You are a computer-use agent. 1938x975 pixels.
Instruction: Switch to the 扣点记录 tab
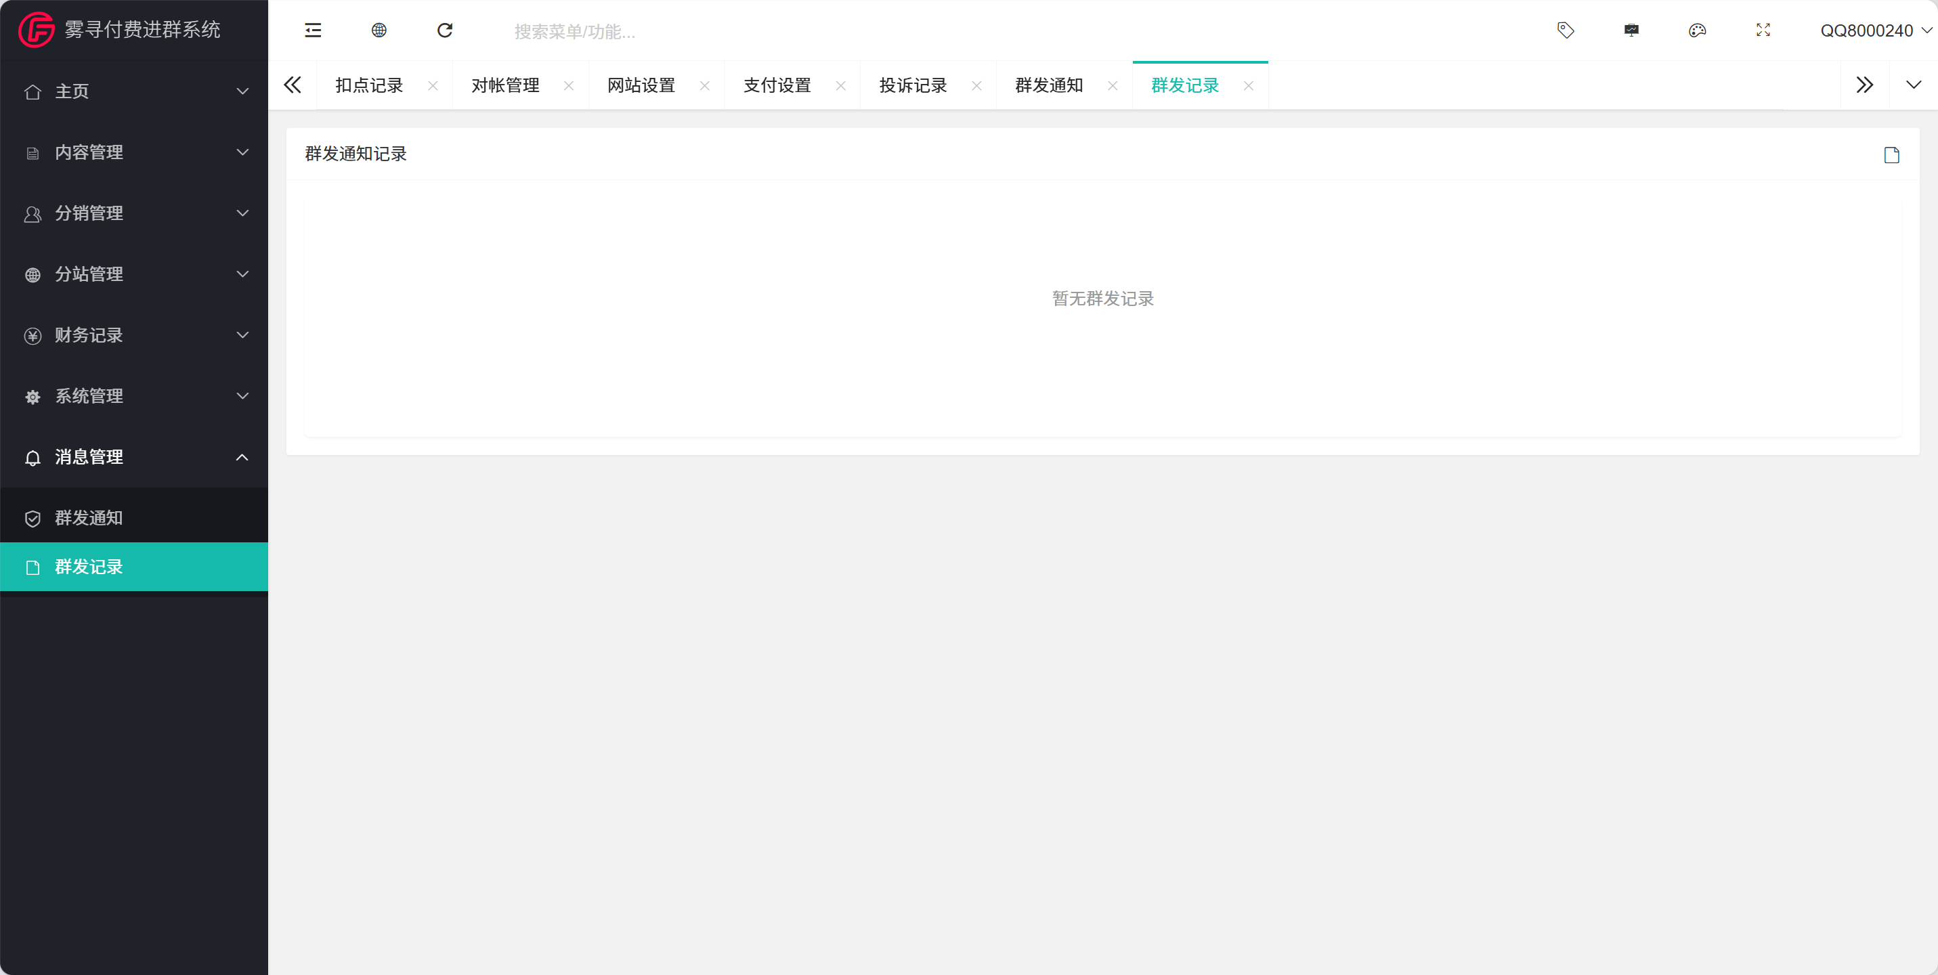pyautogui.click(x=370, y=86)
